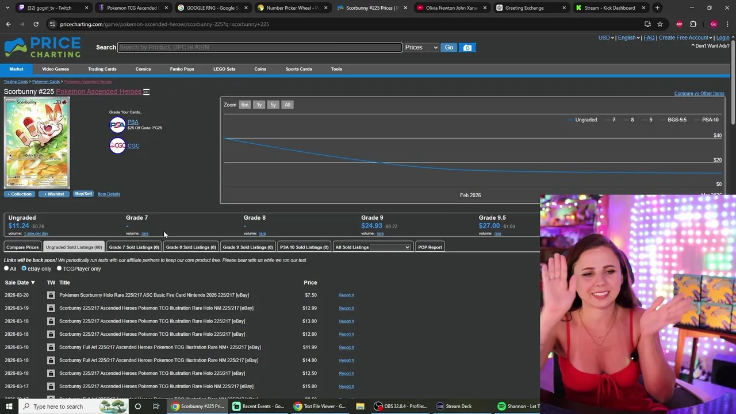Add card with + Collection button
Viewport: 736px width, 414px height.
[20, 194]
